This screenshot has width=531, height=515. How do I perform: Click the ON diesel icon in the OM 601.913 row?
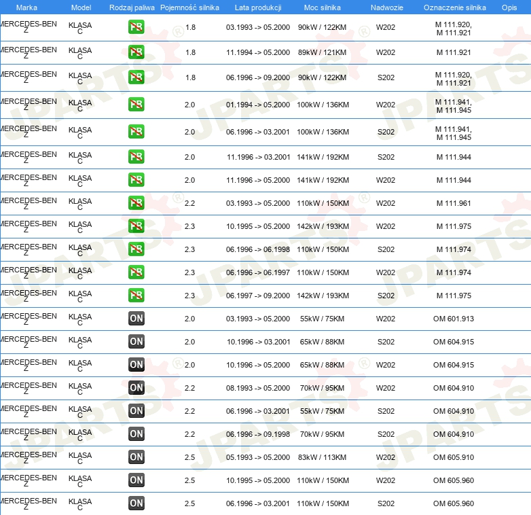click(136, 319)
